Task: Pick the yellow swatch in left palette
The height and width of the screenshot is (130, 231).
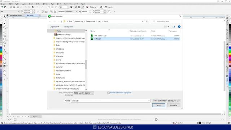Action: coord(1,53)
